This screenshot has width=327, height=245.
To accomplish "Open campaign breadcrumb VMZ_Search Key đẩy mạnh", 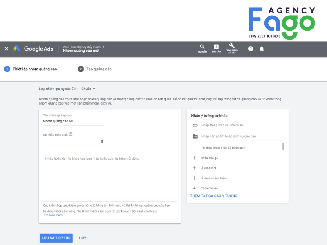I will [81, 47].
